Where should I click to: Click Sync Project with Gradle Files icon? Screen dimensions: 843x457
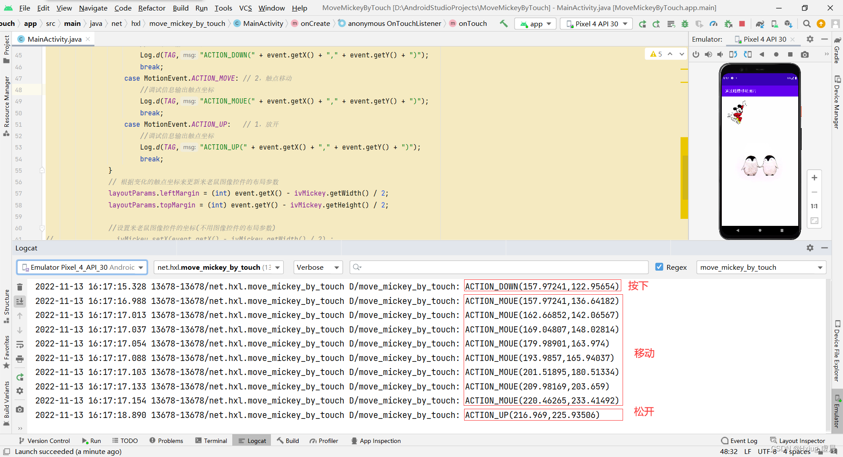(760, 24)
